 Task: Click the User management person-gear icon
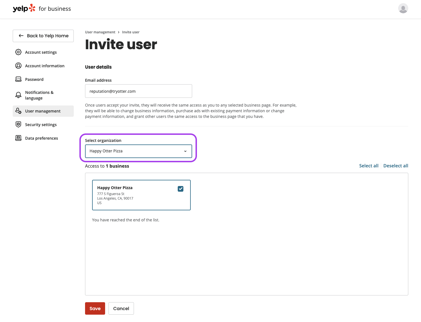[x=18, y=111]
